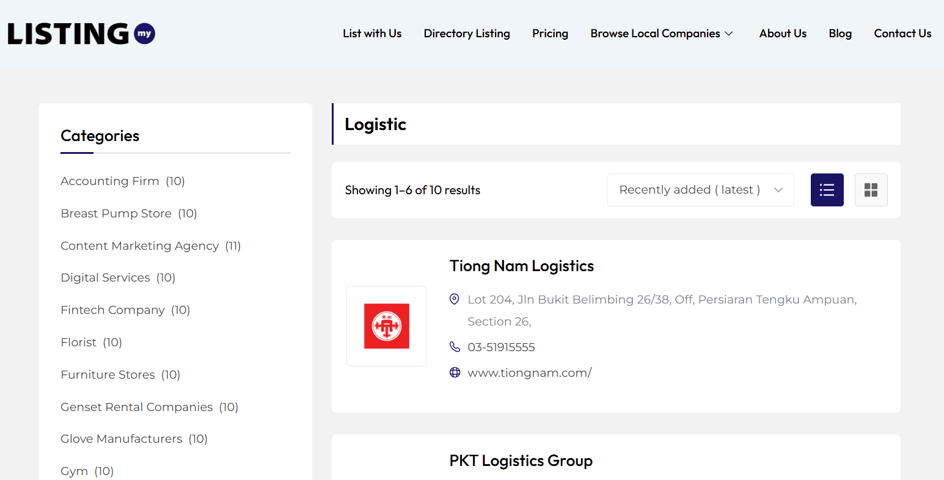Screen dimensions: 944x480
Task: Click the location pin icon for Tiong Nam
Action: coord(455,299)
